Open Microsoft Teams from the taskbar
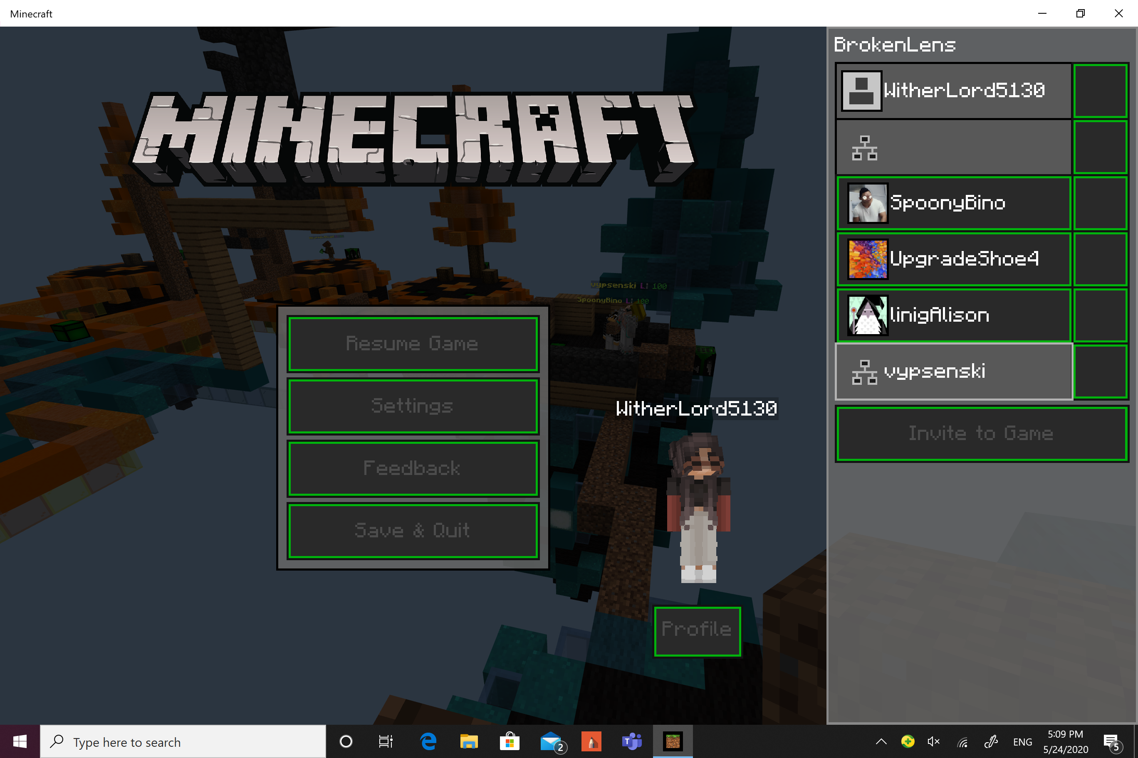 point(632,741)
